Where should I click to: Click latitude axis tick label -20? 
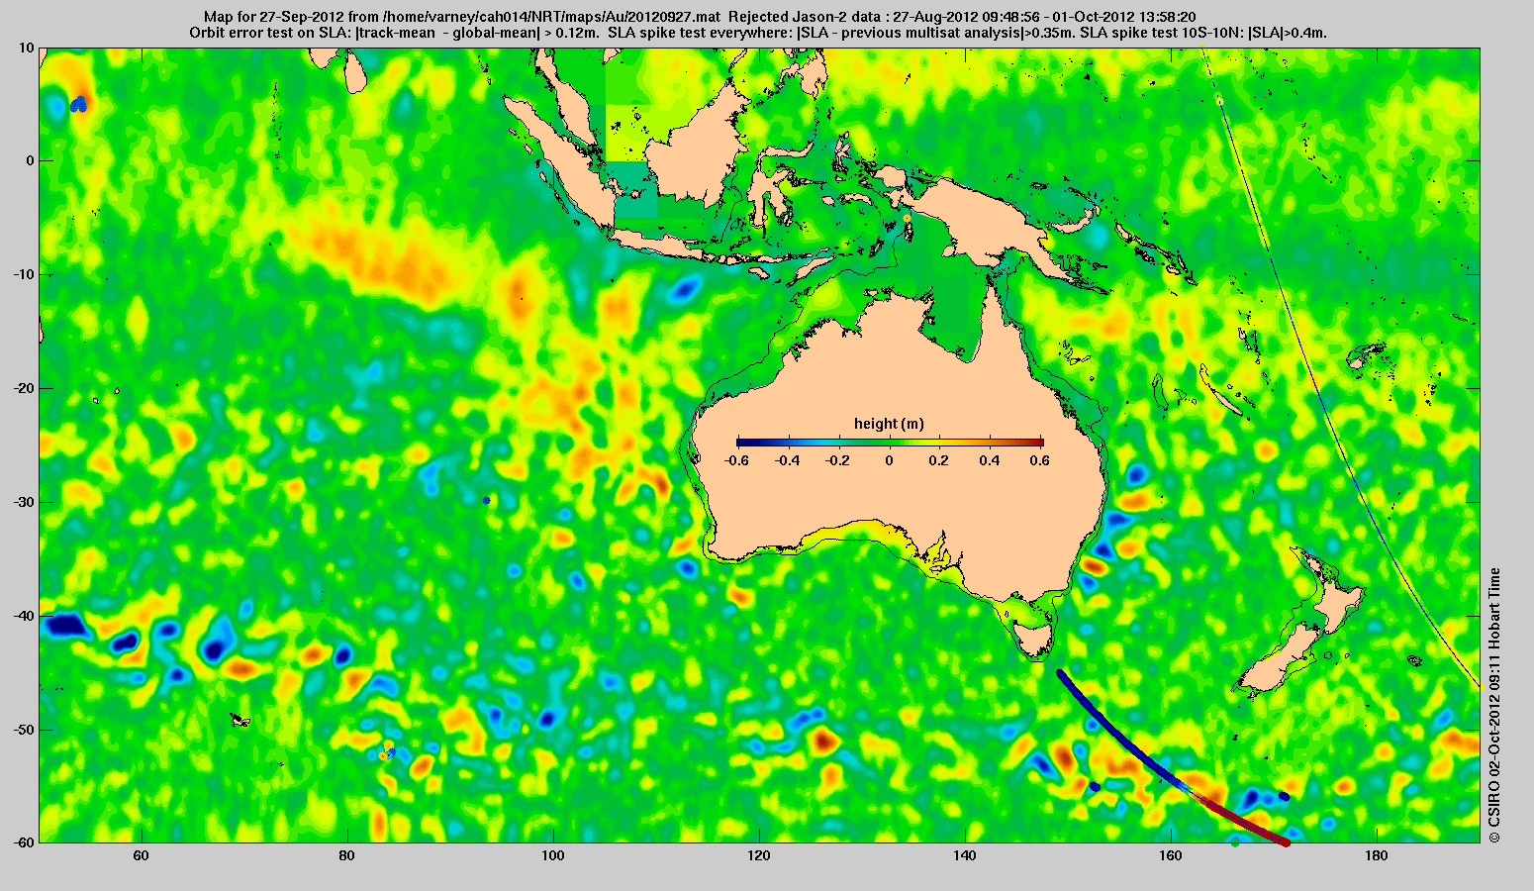(x=24, y=389)
